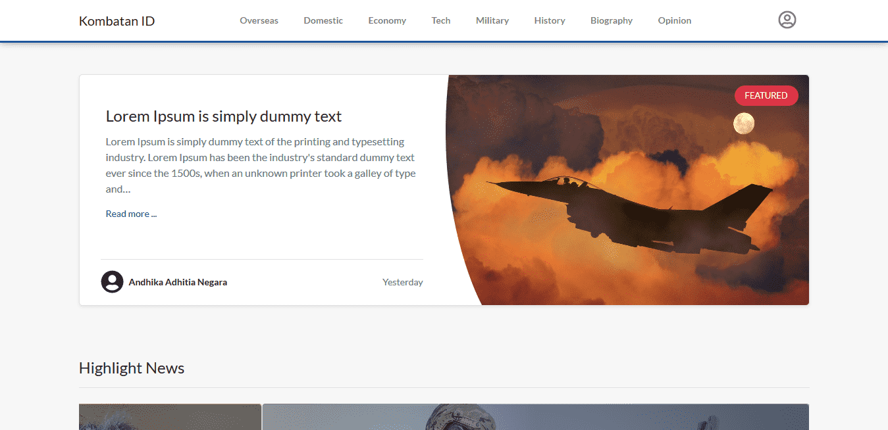This screenshot has height=430, width=888.
Task: View author Andhika Adhitia Negara's name
Action: pos(178,282)
